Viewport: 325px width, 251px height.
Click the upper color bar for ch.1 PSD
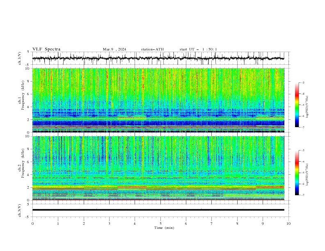(x=297, y=105)
